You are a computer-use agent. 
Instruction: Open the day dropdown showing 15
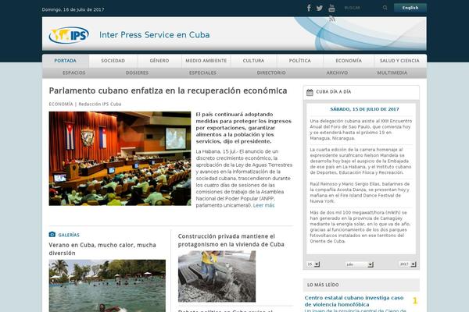(313, 264)
